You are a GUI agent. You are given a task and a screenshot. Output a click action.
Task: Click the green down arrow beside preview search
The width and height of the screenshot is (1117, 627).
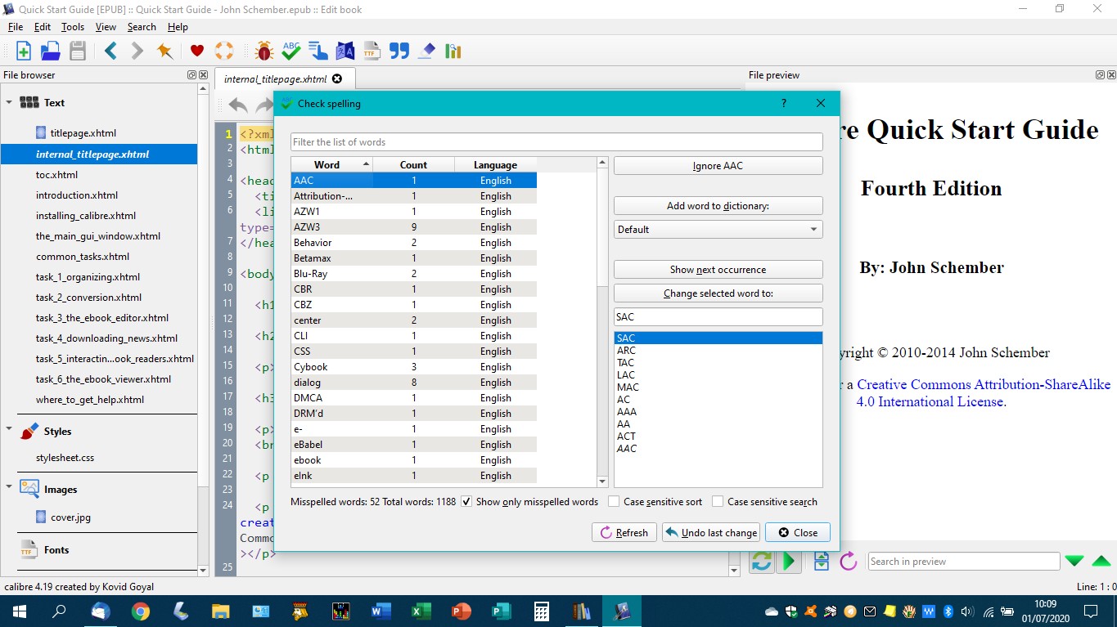pyautogui.click(x=1074, y=561)
